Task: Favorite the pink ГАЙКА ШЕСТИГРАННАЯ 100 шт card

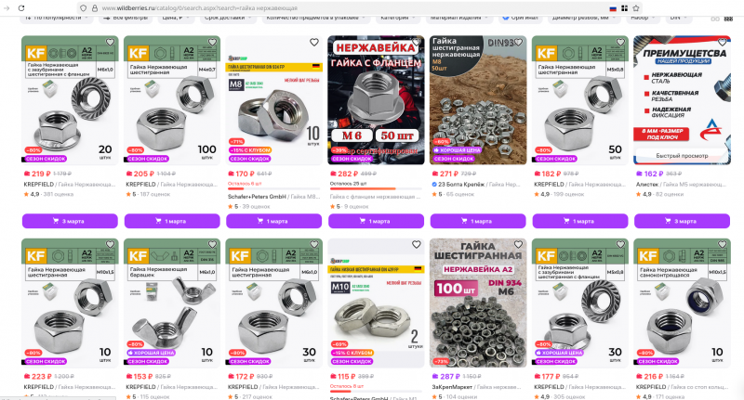Action: [518, 245]
